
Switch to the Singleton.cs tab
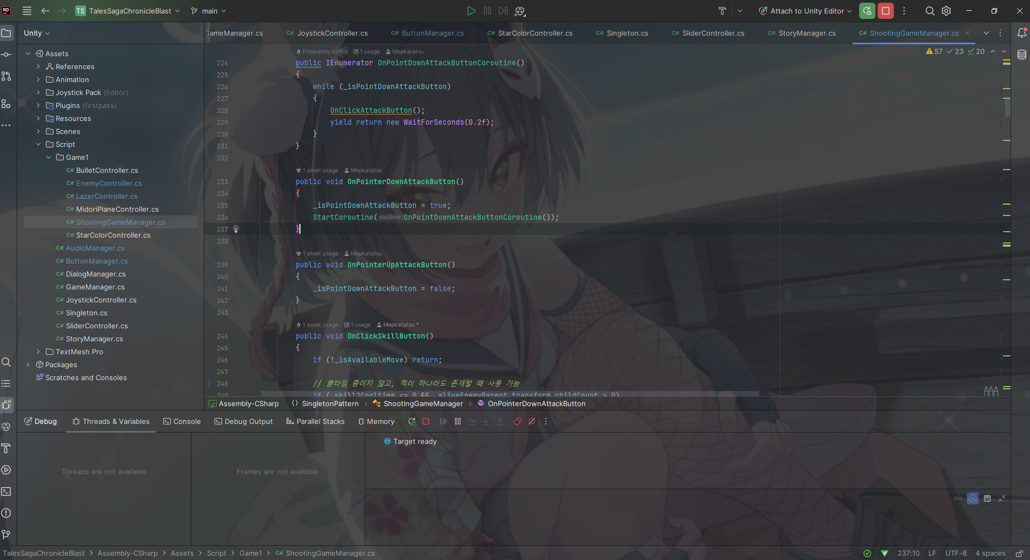click(622, 33)
